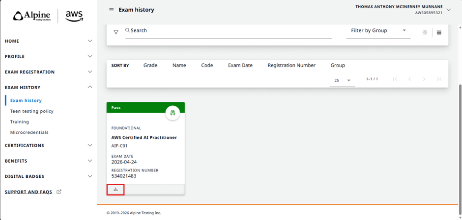Click the AWS logo in sidebar

pyautogui.click(x=74, y=16)
